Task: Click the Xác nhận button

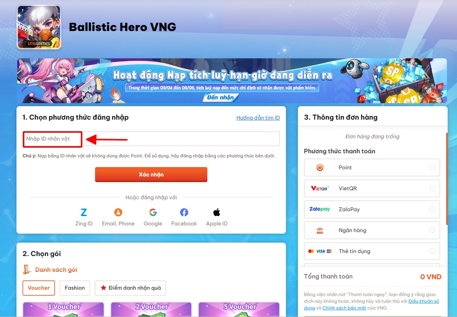Action: 151,175
